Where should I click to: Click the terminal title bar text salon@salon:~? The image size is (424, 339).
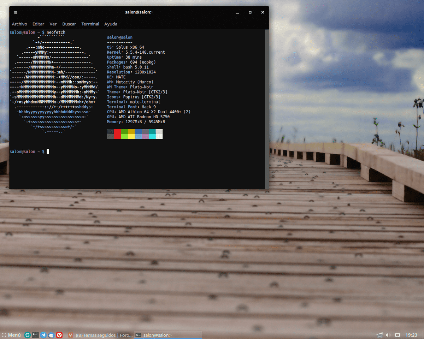[139, 12]
